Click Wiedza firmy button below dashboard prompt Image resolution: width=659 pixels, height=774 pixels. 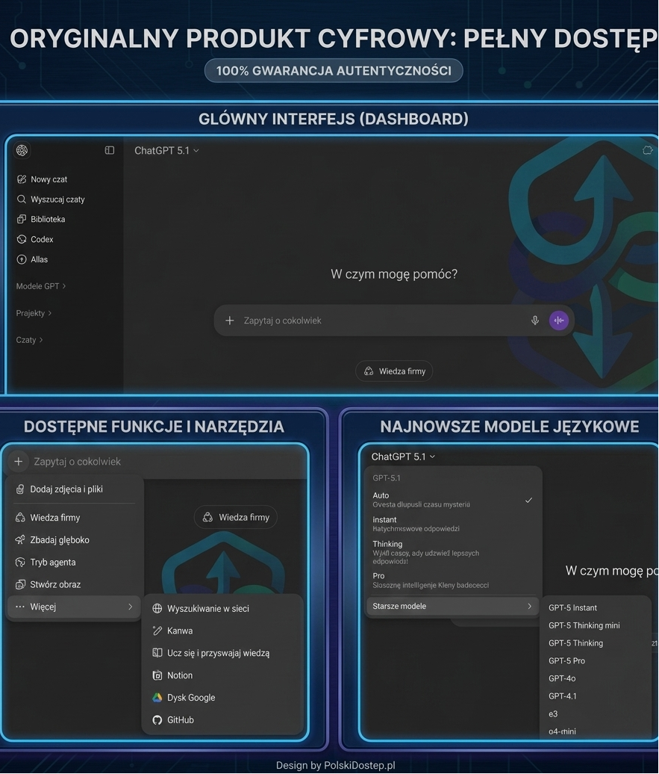click(394, 371)
